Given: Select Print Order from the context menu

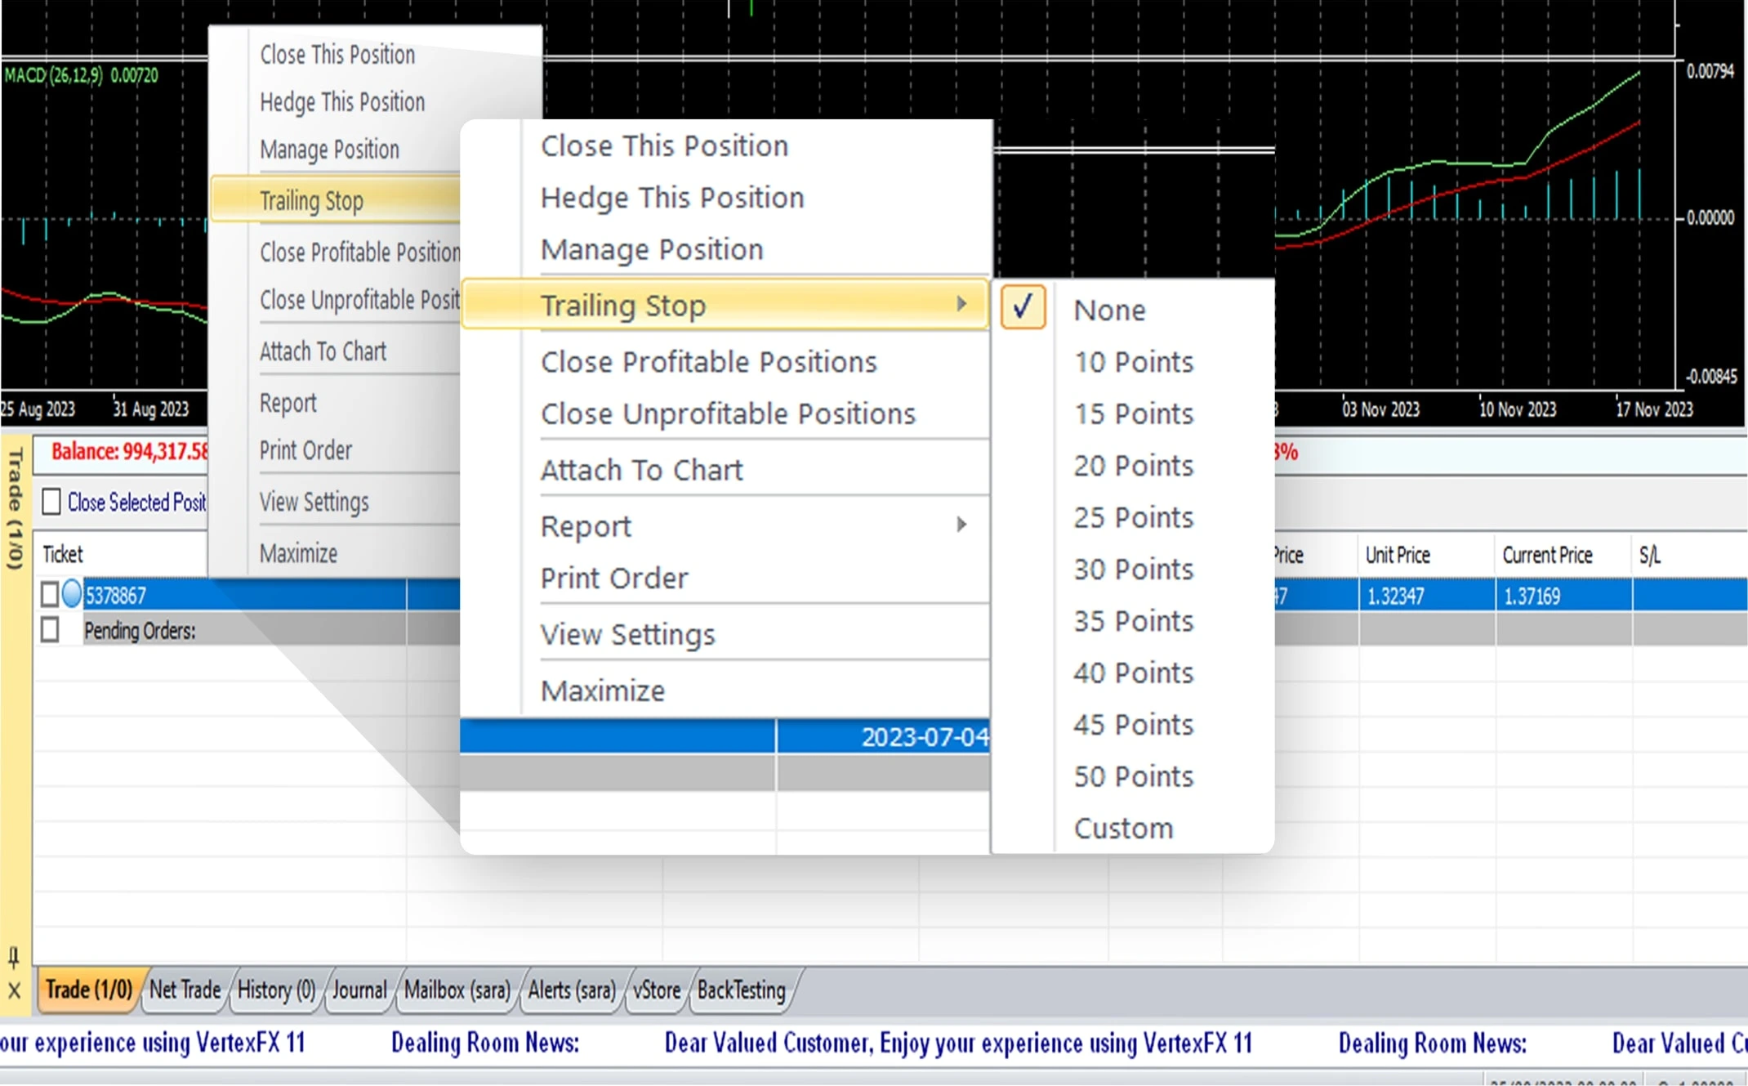Looking at the screenshot, I should [614, 578].
